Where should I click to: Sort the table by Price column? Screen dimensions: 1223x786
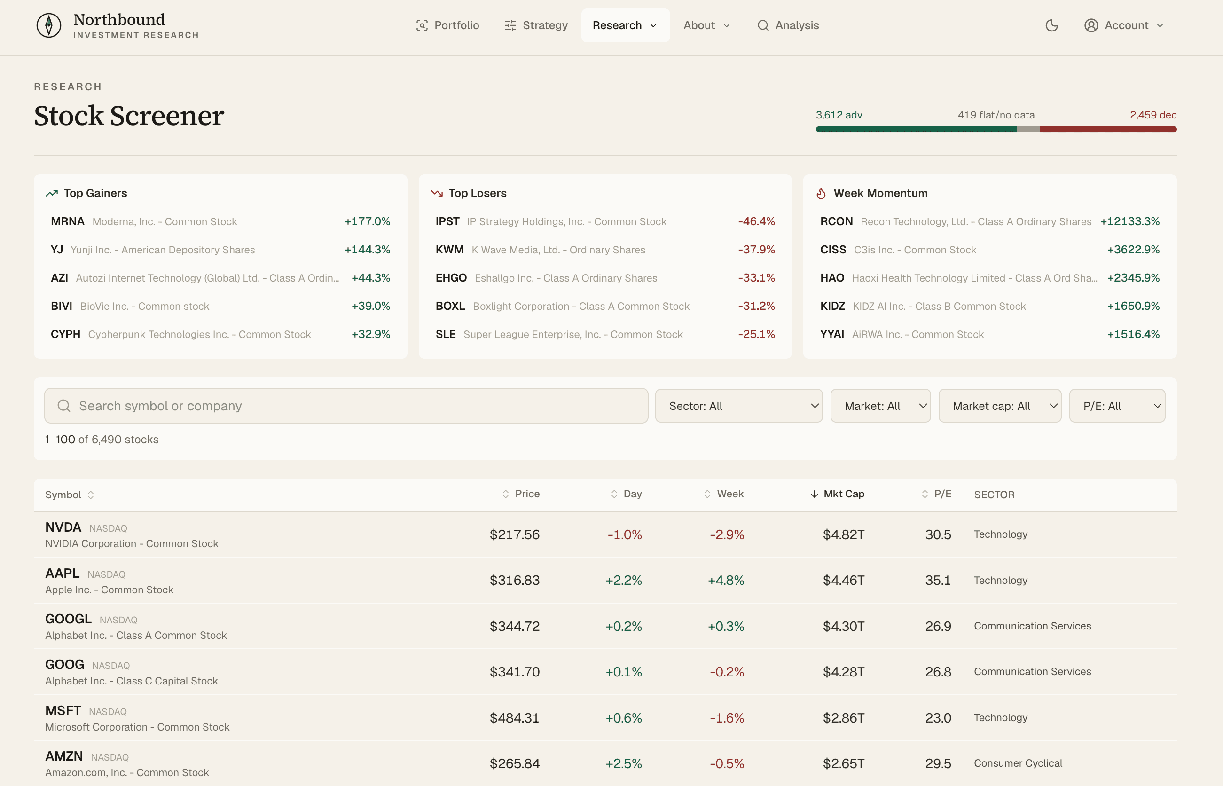520,494
